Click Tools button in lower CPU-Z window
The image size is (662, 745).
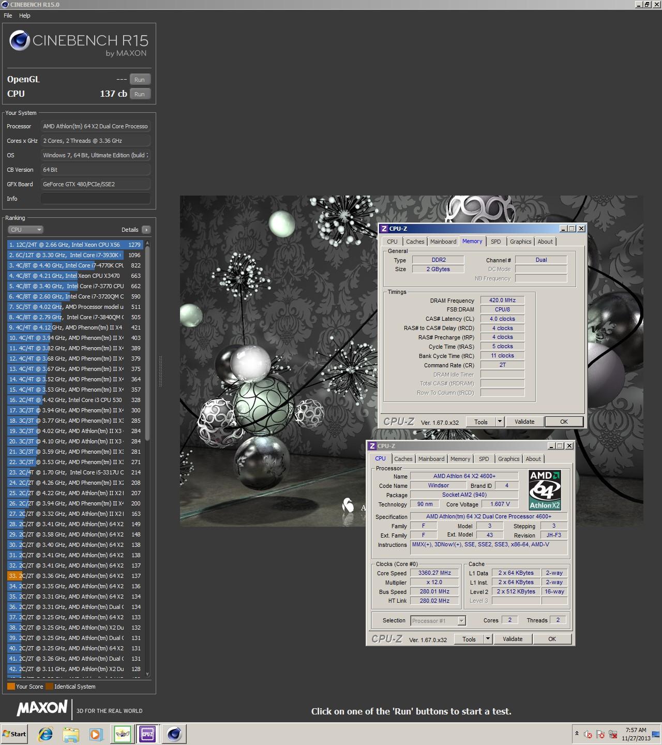point(469,639)
